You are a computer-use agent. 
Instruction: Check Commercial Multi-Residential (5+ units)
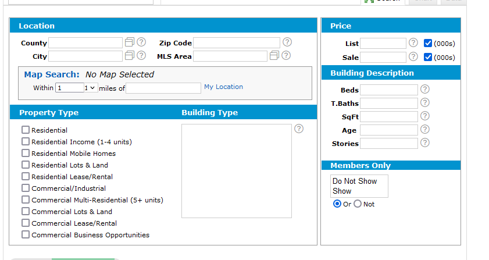(x=26, y=200)
